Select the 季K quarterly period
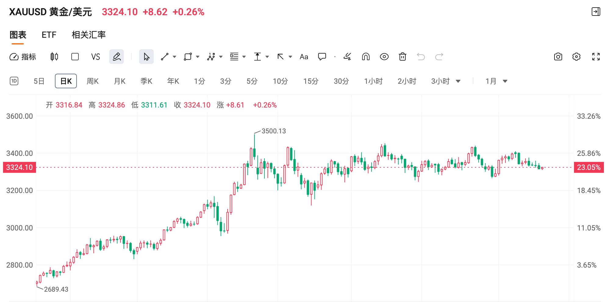 146,81
